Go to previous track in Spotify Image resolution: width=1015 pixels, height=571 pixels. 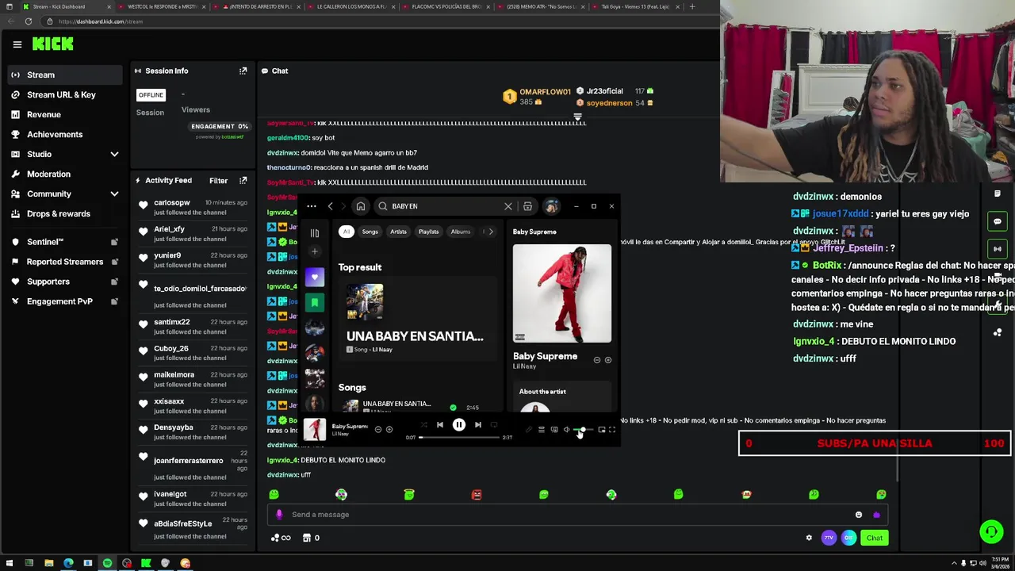pyautogui.click(x=440, y=425)
